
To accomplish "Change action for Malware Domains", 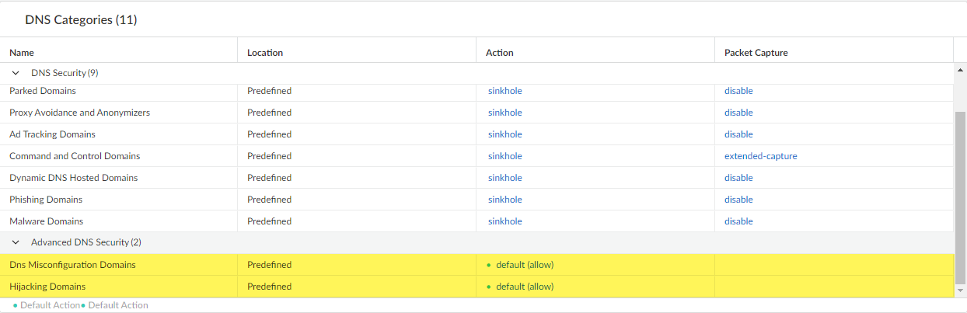I will [504, 221].
